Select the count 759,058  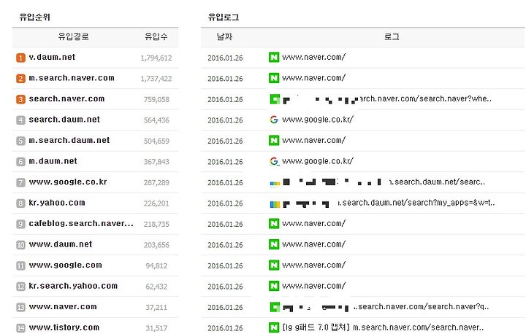pyautogui.click(x=156, y=99)
